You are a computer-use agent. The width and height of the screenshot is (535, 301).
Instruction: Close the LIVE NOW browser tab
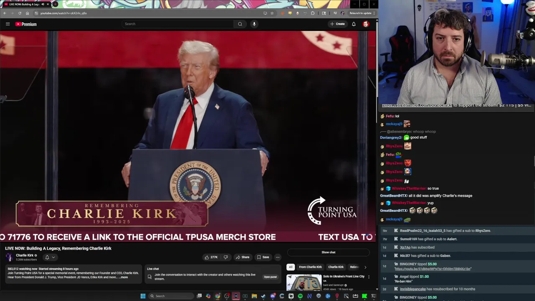click(x=48, y=4)
